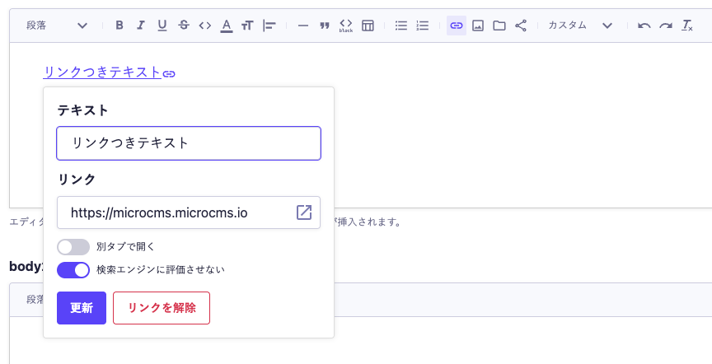
Task: Open the 段落 paragraph style dropdown
Action: [x=57, y=26]
